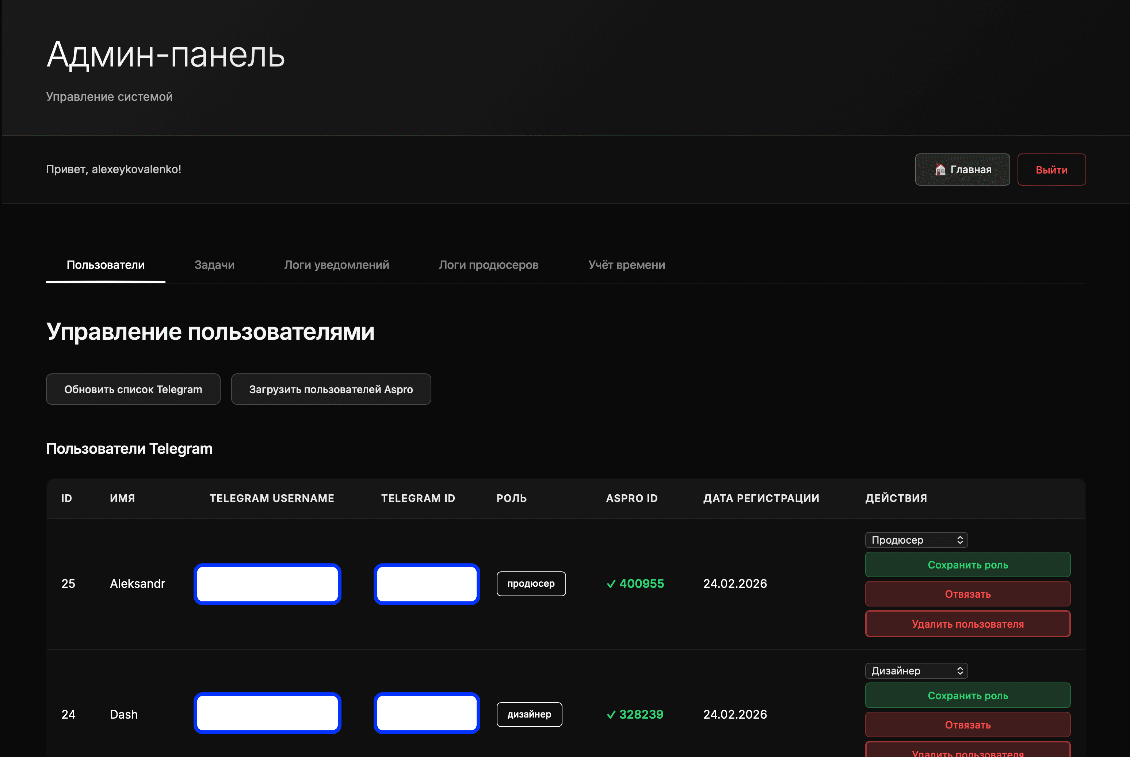
Task: Click Отвязать in Dash's row
Action: click(x=967, y=724)
